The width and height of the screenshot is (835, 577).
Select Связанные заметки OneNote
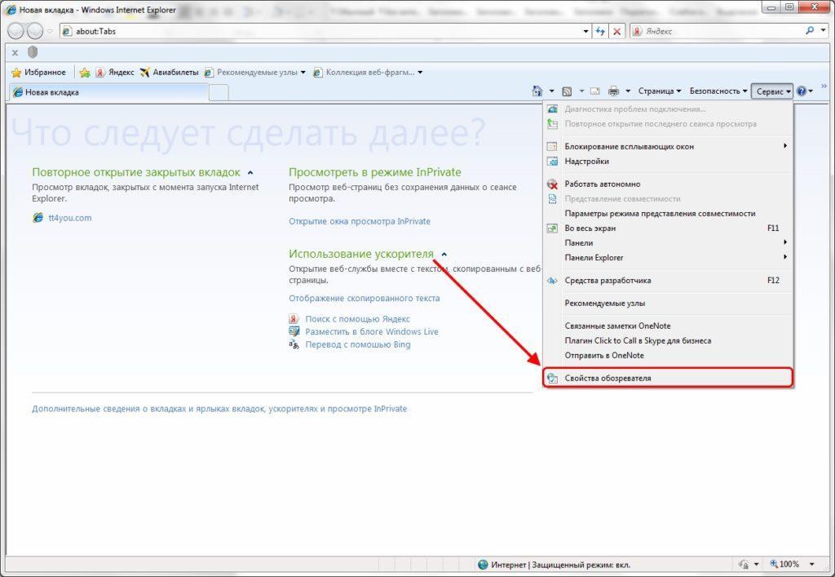[x=668, y=326]
